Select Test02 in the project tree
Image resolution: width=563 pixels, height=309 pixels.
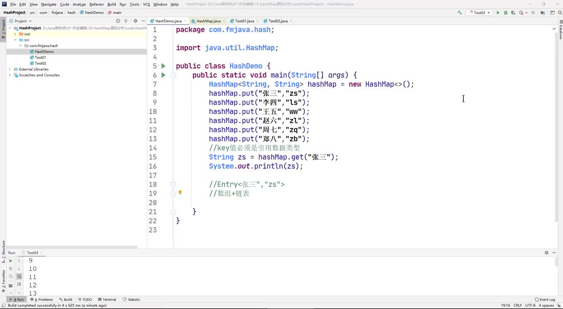40,64
